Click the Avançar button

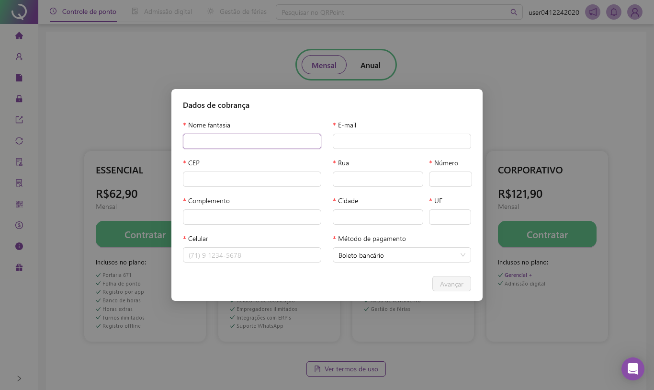point(451,284)
